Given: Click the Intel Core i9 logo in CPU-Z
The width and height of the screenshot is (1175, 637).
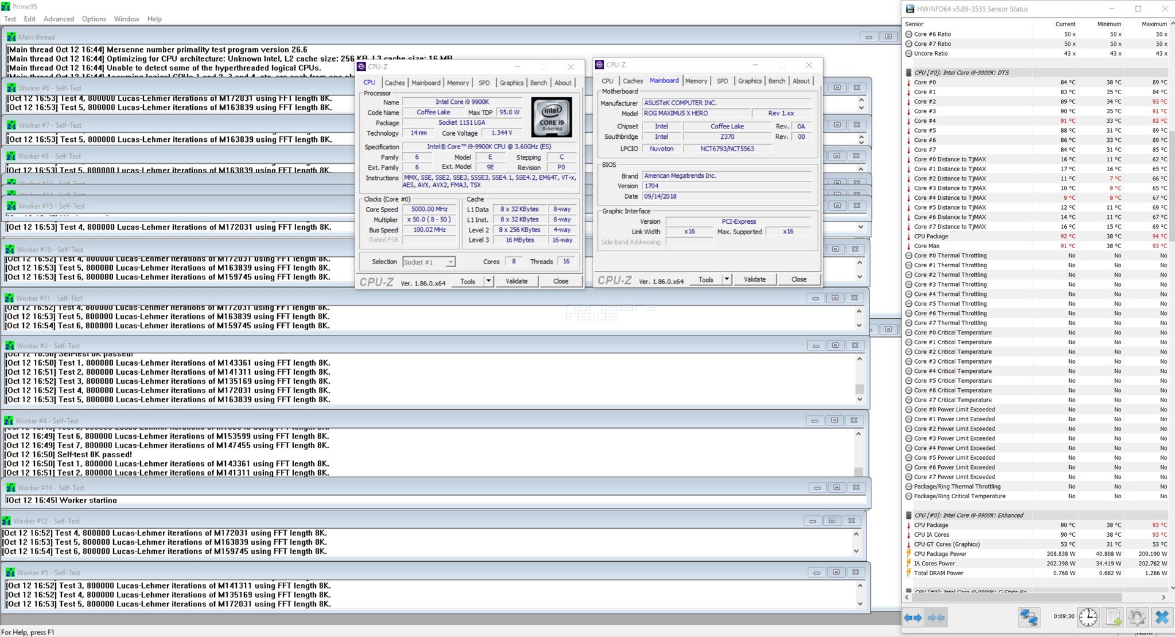Looking at the screenshot, I should pos(551,117).
